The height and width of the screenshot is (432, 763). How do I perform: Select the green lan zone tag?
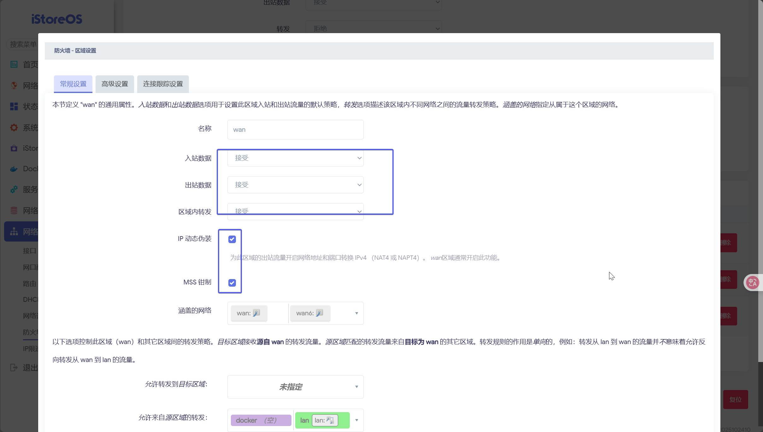pos(304,420)
